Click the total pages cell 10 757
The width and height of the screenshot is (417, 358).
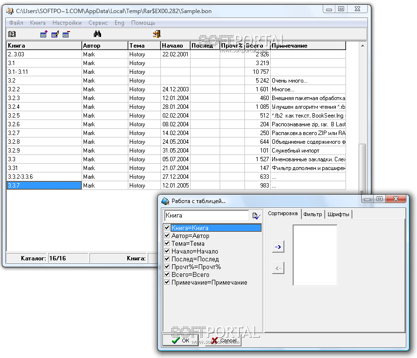pyautogui.click(x=258, y=72)
